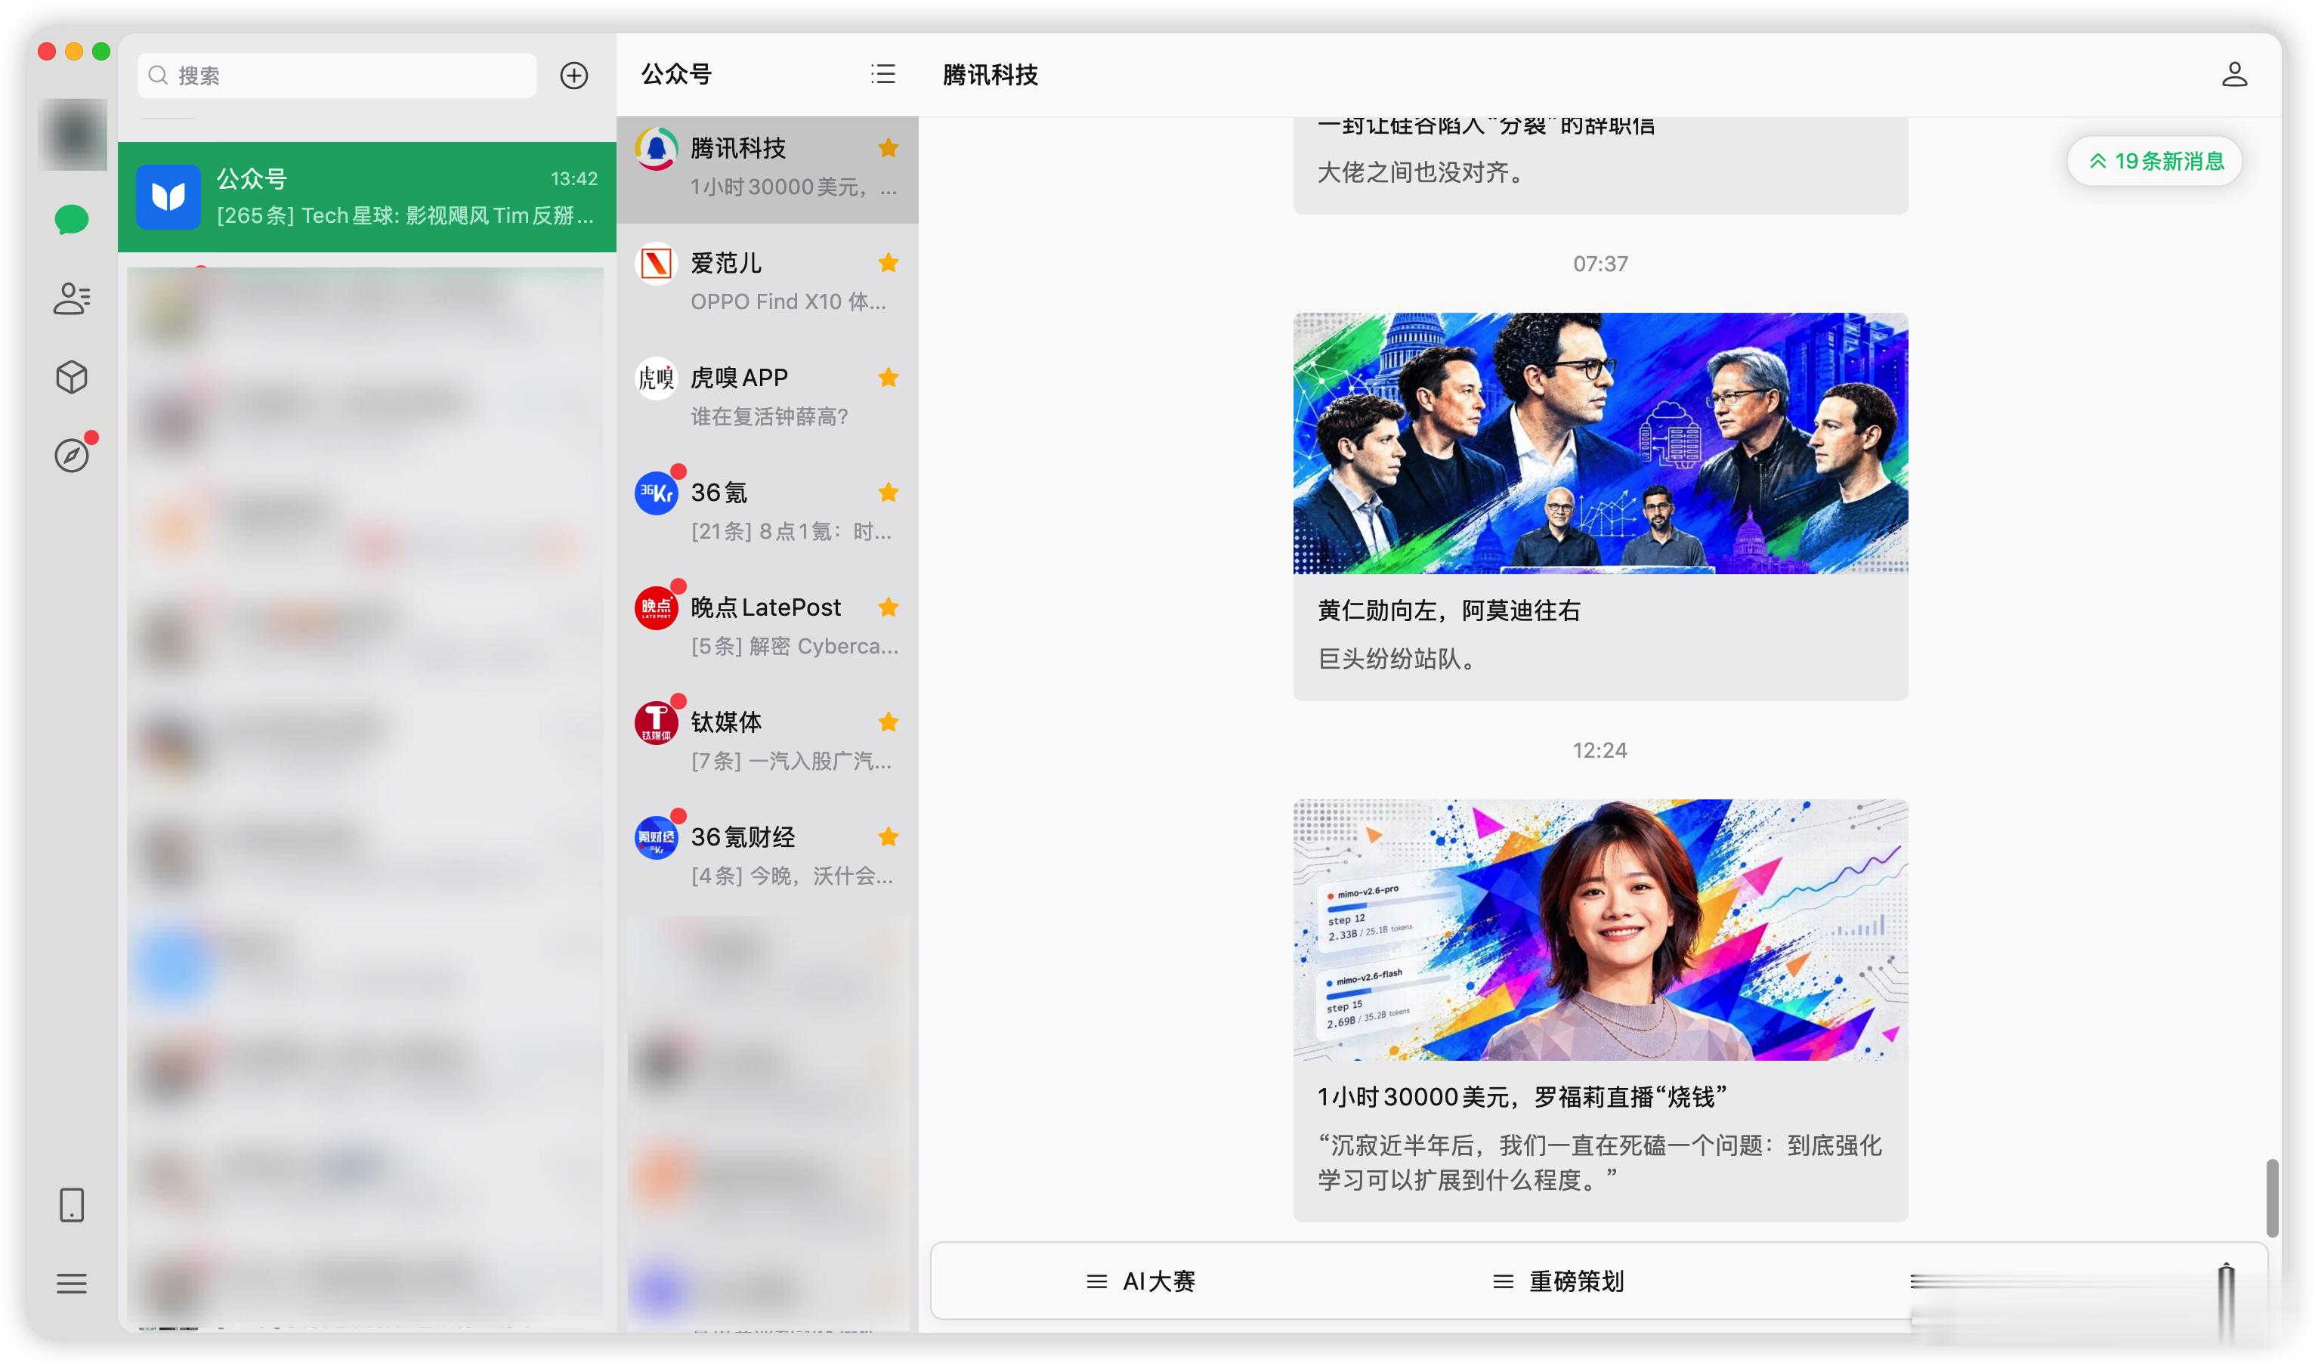Image resolution: width=2315 pixels, height=1366 pixels.
Task: Jump to 19条新消息 new messages
Action: pos(2155,161)
